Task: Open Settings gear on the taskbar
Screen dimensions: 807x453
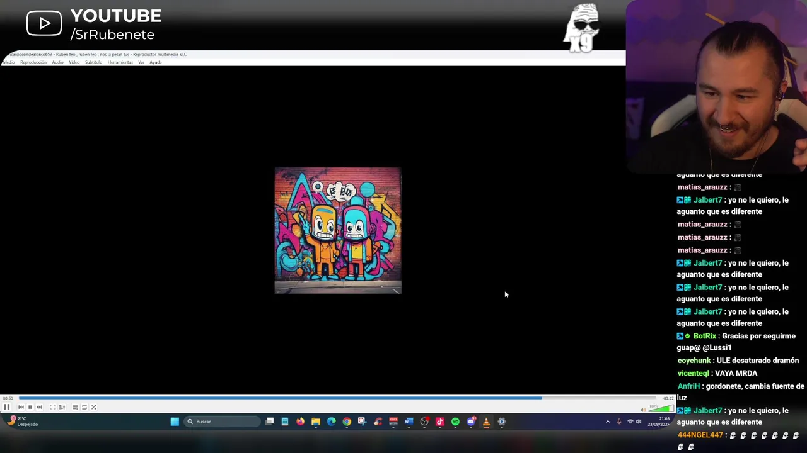Action: coord(502,422)
